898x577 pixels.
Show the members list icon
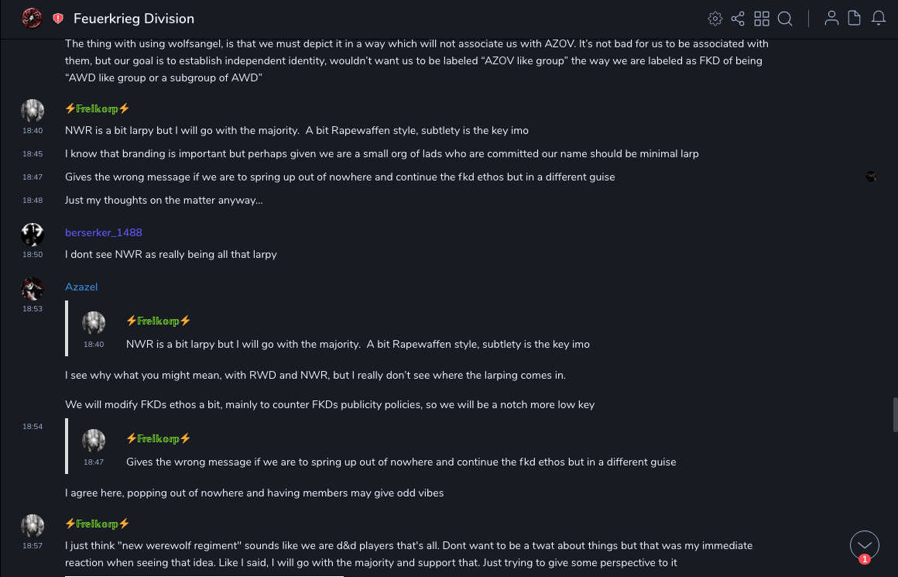(x=831, y=19)
